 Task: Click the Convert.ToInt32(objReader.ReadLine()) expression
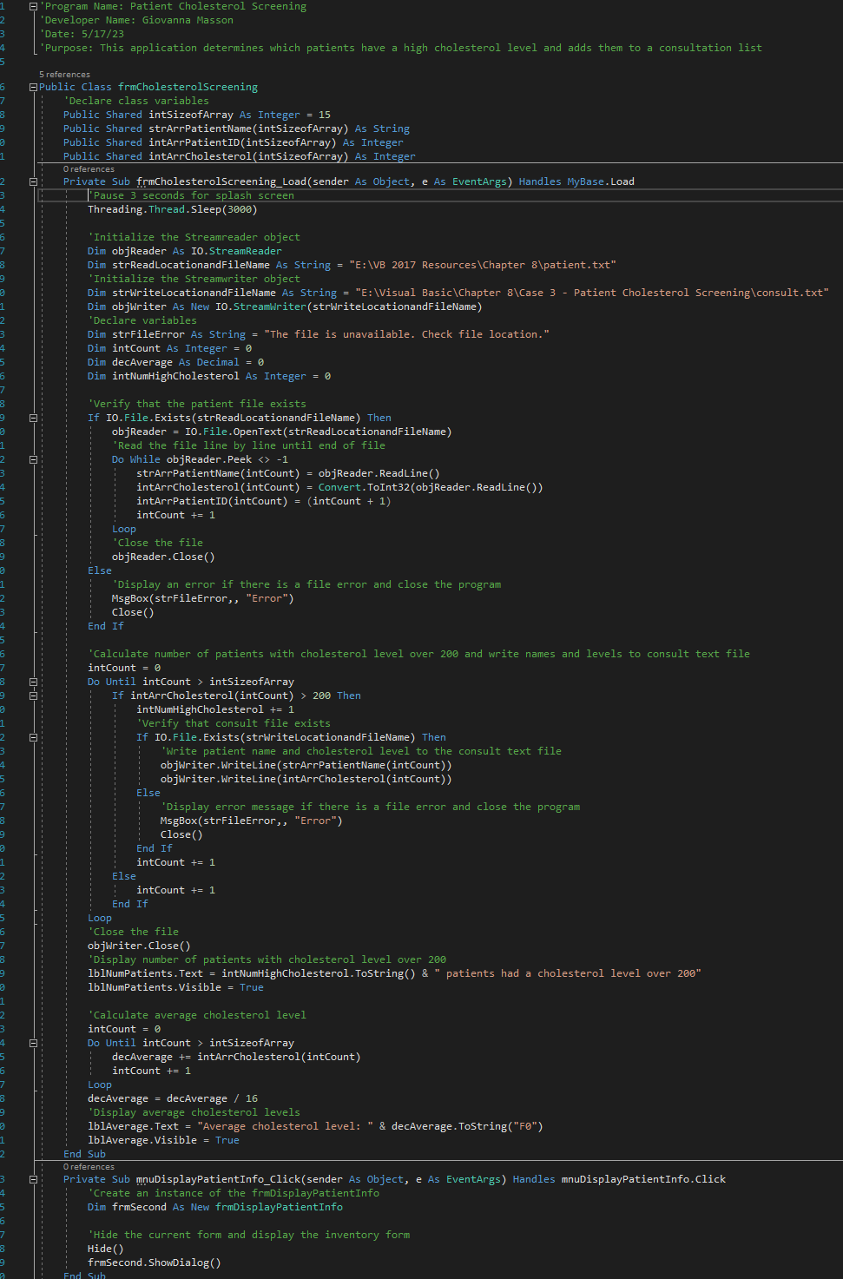431,487
